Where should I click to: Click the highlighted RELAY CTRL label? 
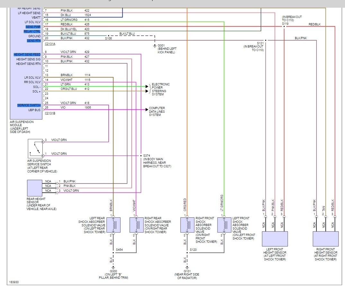pyautogui.click(x=32, y=31)
